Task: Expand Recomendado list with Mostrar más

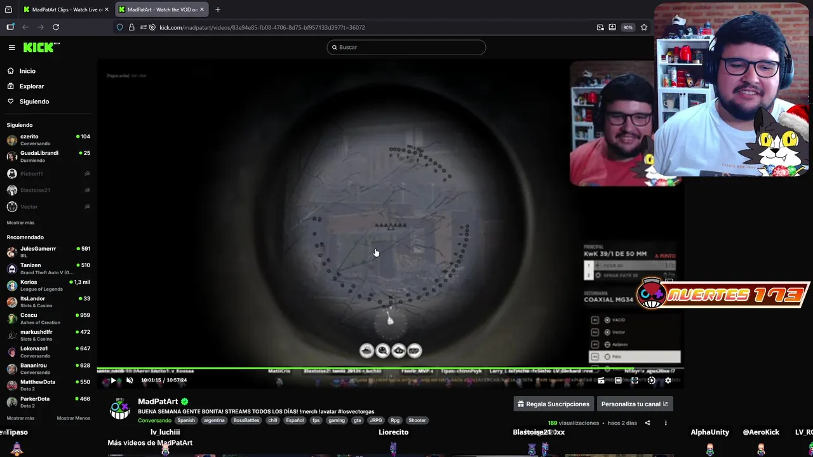Action: [x=20, y=418]
